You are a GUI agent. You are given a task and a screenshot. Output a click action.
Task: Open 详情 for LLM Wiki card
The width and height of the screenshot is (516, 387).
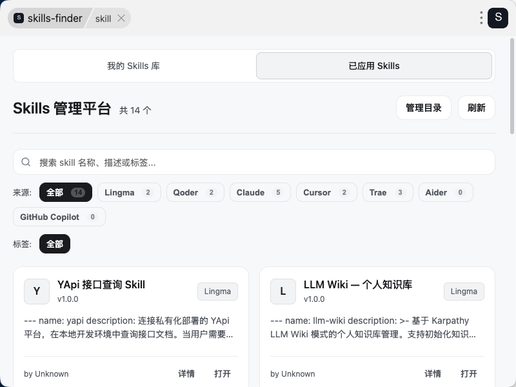432,373
